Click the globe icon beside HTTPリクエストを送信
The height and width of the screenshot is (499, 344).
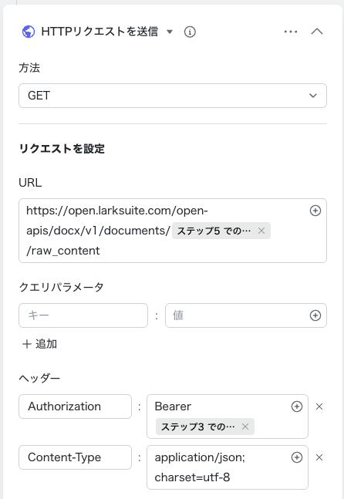point(29,32)
